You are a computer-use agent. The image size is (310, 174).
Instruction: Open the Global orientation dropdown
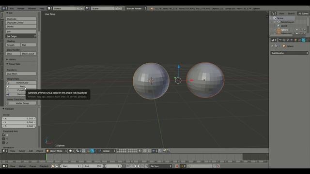pyautogui.click(x=108, y=151)
